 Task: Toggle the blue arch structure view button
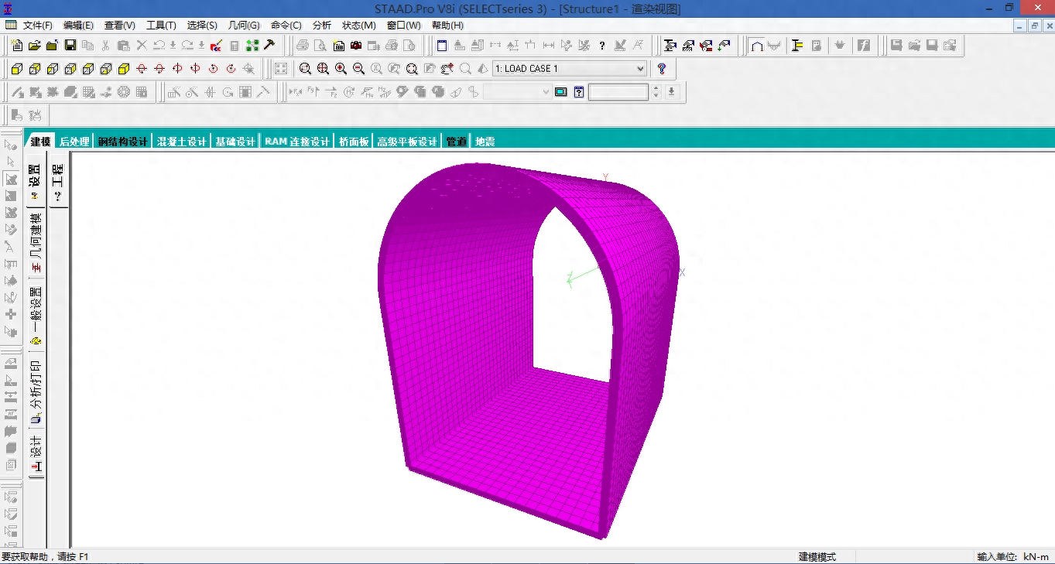[x=757, y=46]
